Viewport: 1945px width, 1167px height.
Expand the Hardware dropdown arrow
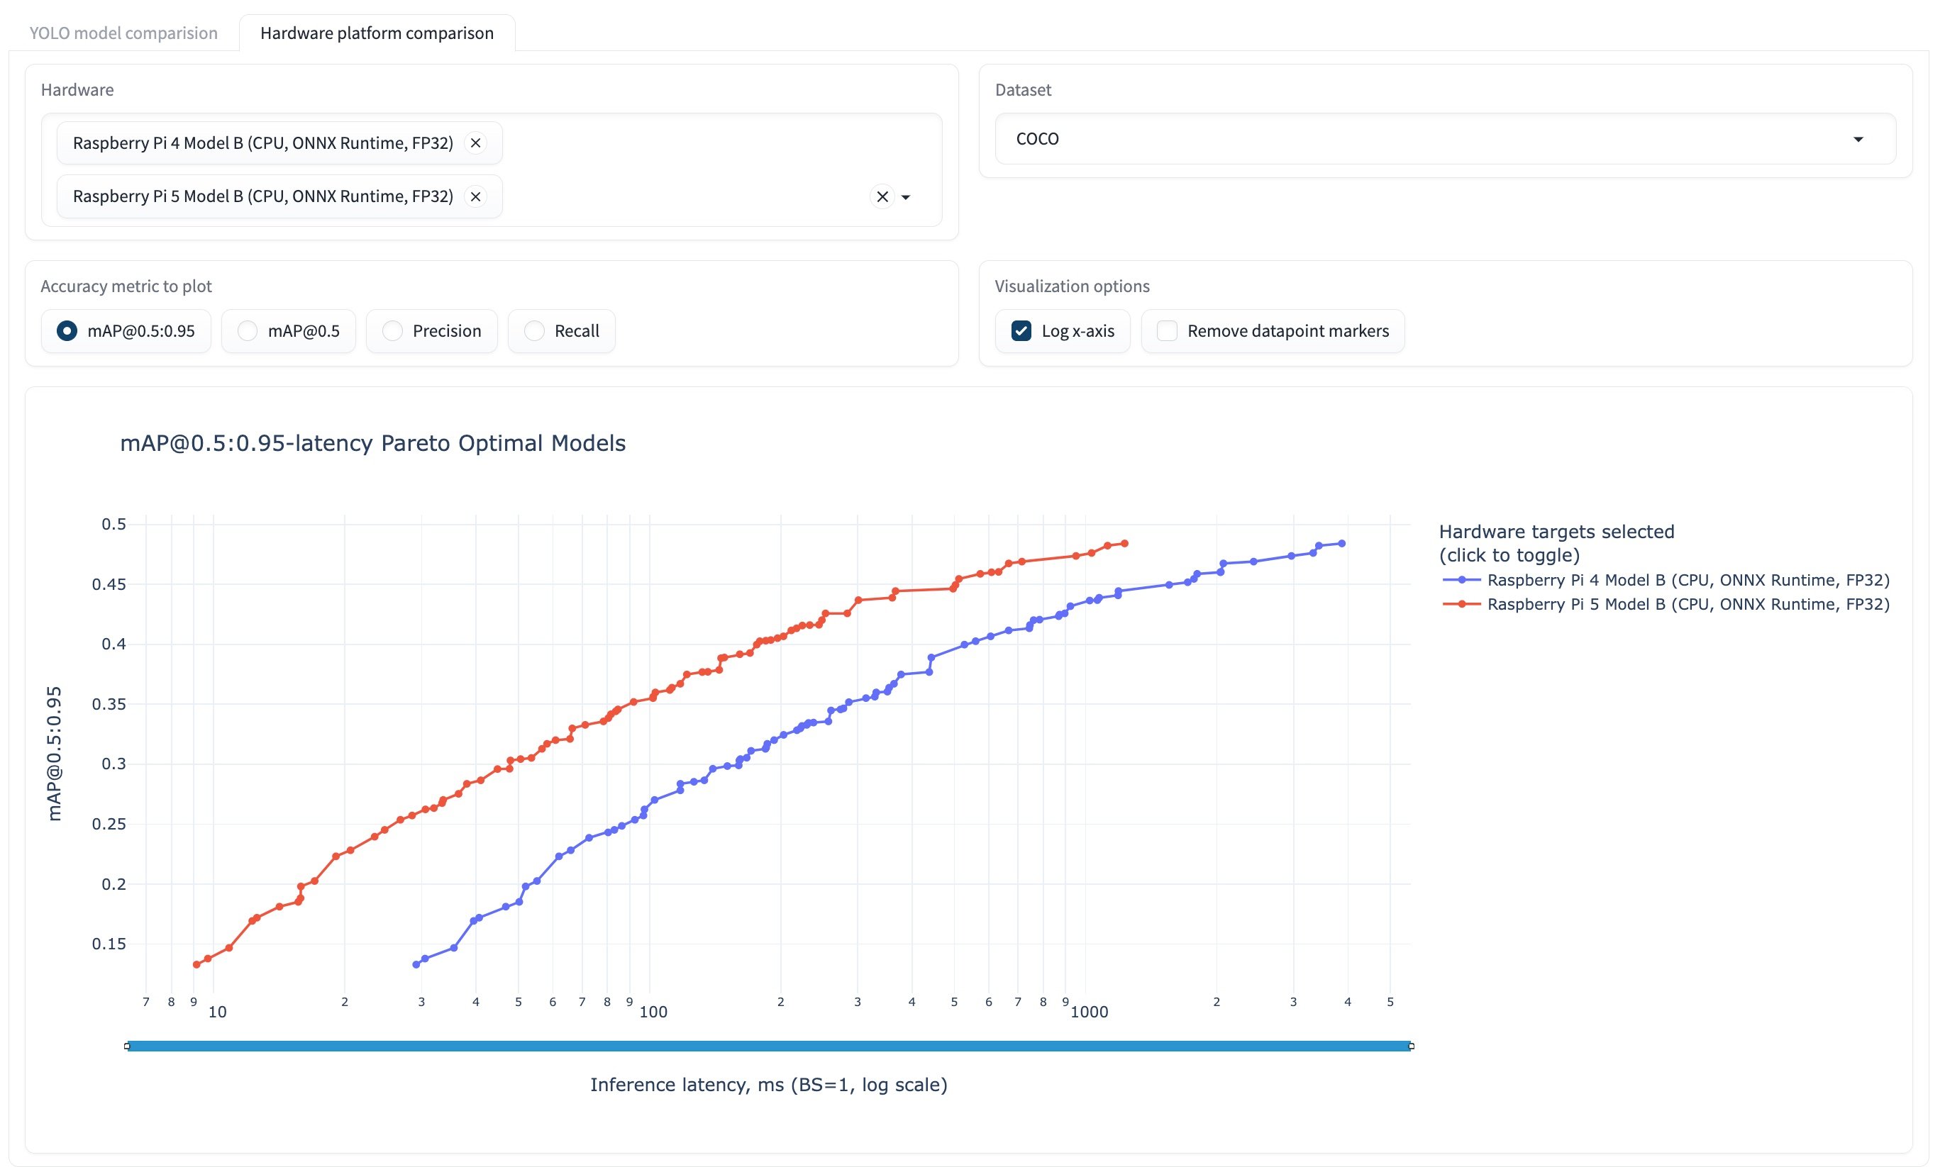coord(907,197)
